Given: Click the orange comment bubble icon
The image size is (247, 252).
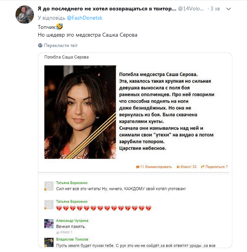Looking at the screenshot, I should (137, 167).
